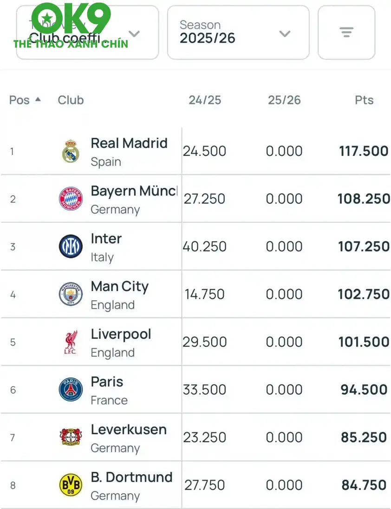Click the Man City club crest
The width and height of the screenshot is (391, 509).
click(x=71, y=294)
